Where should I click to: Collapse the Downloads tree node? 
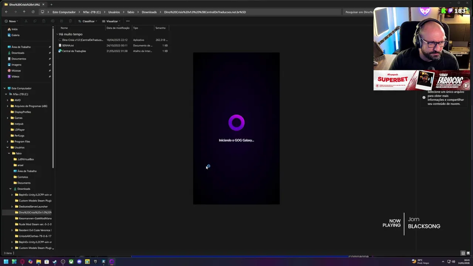tap(10, 189)
